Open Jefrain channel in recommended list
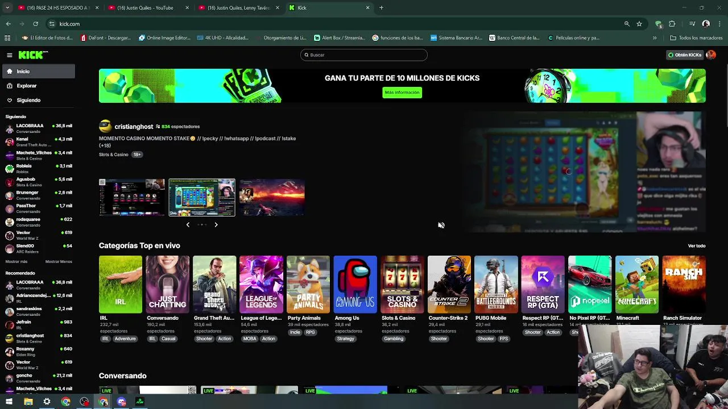This screenshot has height=409, width=728. point(38,325)
